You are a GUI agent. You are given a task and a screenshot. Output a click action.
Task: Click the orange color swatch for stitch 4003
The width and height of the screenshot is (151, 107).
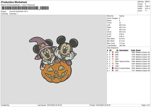(x=113, y=52)
